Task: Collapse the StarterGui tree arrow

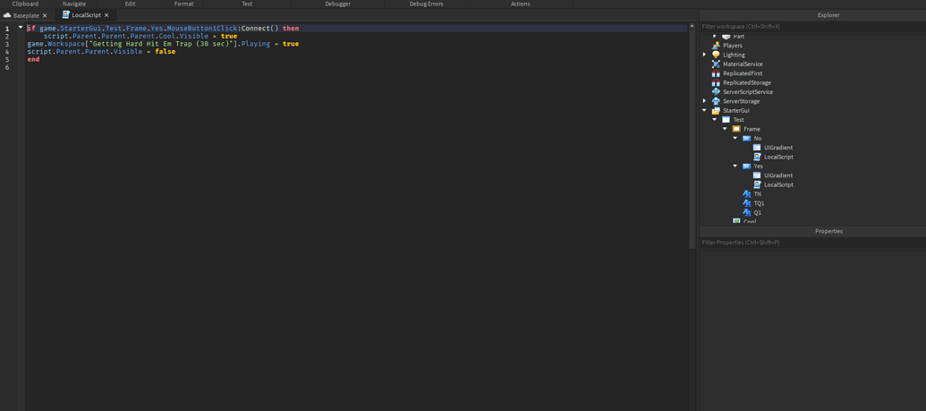Action: click(x=704, y=111)
